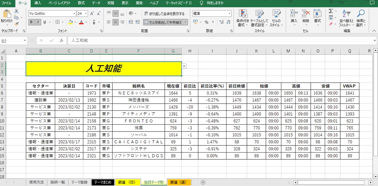Toggle Underline formatting button
Viewport: 378px width, 186px height.
[45, 22]
